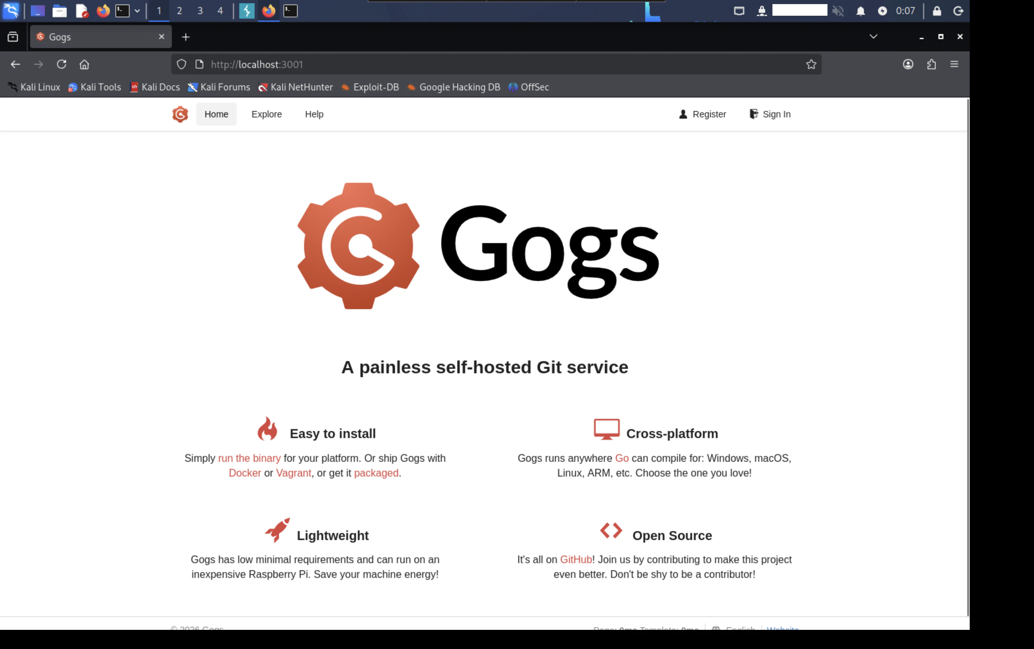Image resolution: width=1034 pixels, height=649 pixels.
Task: Go back with browser back arrow
Action: coord(15,64)
